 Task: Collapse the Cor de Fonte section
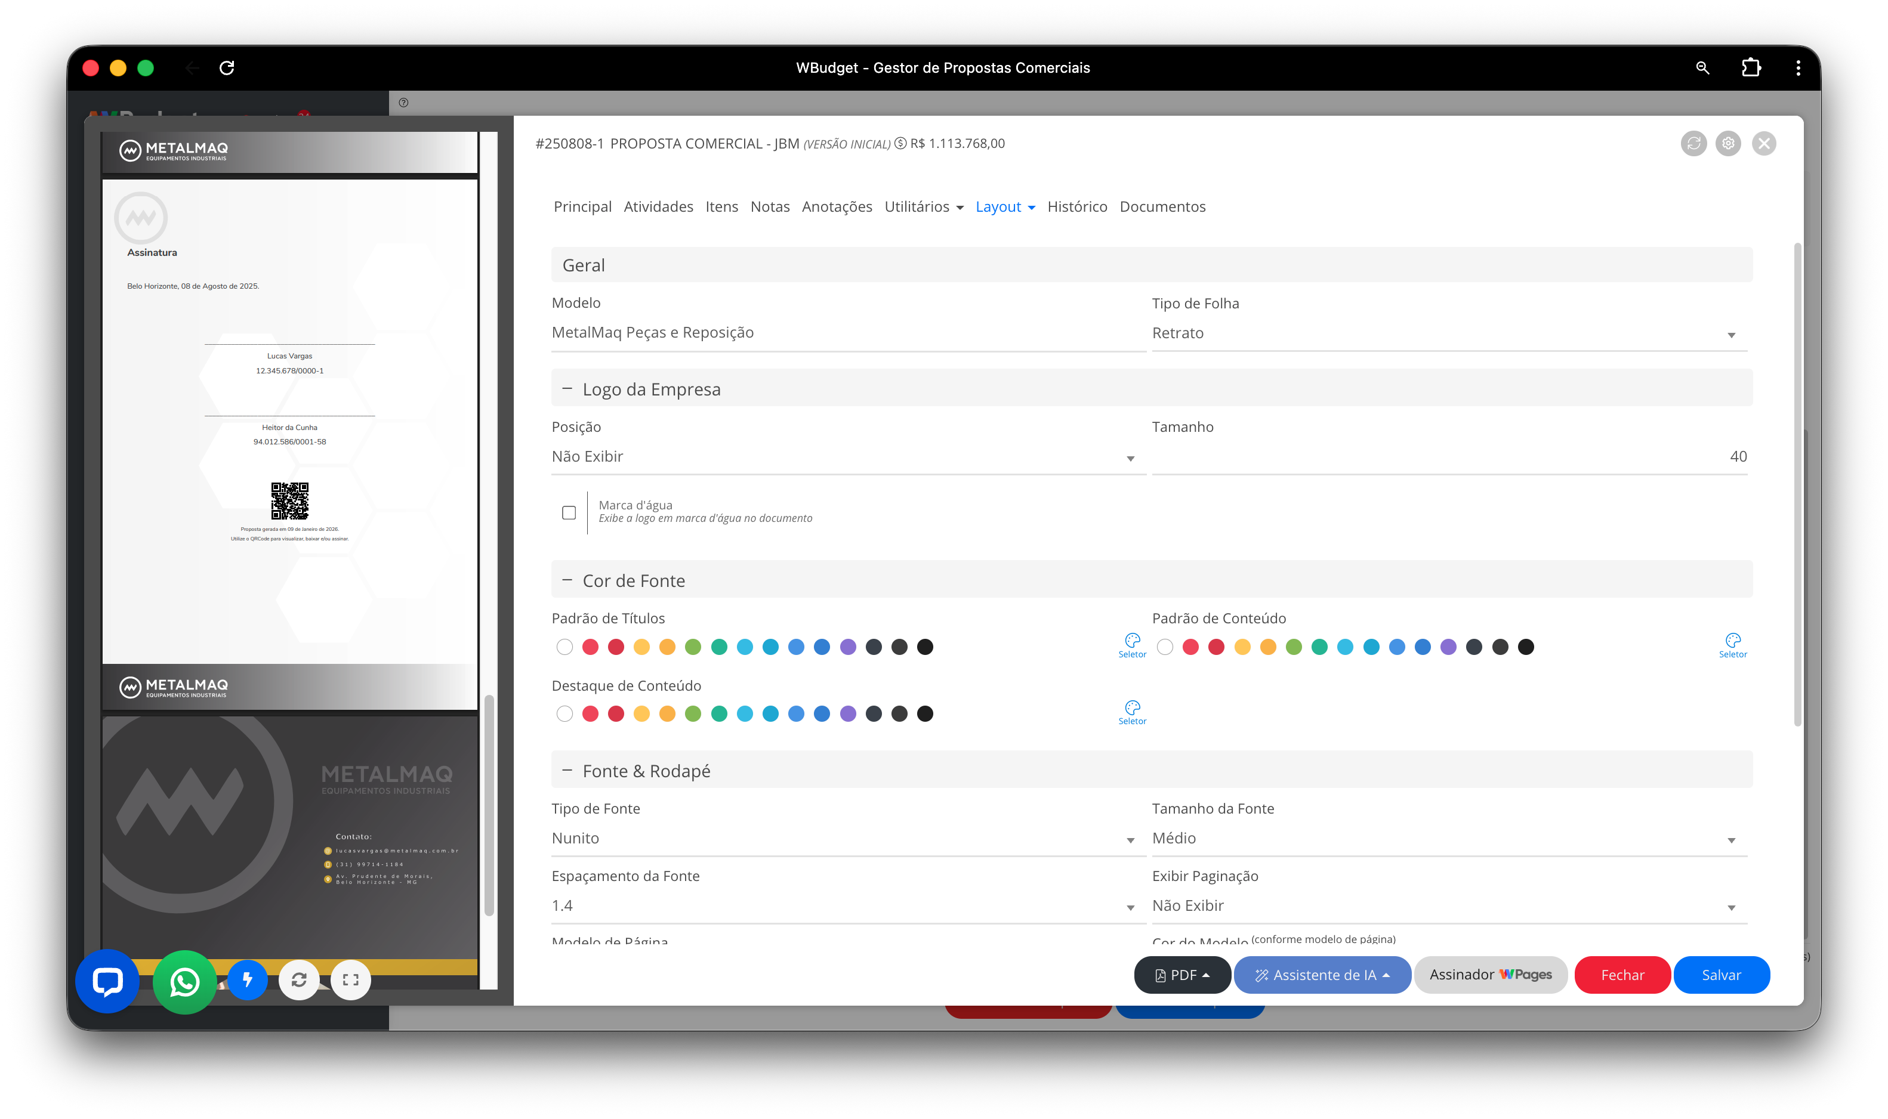pyautogui.click(x=567, y=580)
